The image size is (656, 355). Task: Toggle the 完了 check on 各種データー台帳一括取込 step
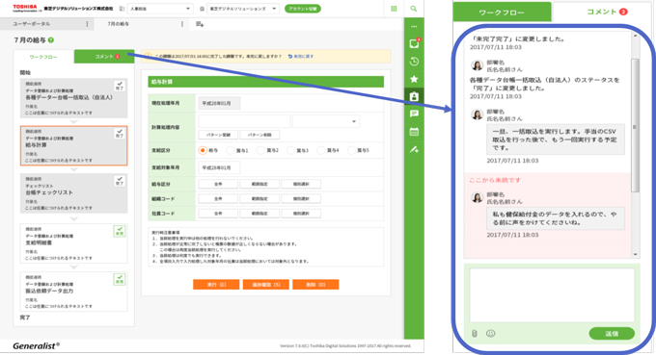coord(120,86)
